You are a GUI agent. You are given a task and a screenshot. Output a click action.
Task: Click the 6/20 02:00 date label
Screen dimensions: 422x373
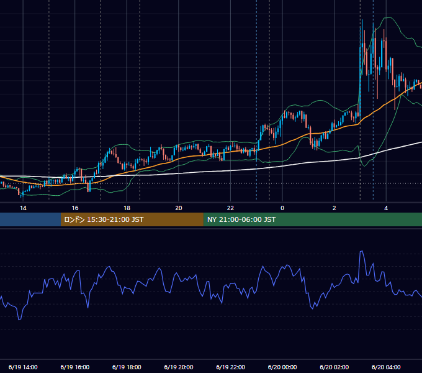click(334, 367)
